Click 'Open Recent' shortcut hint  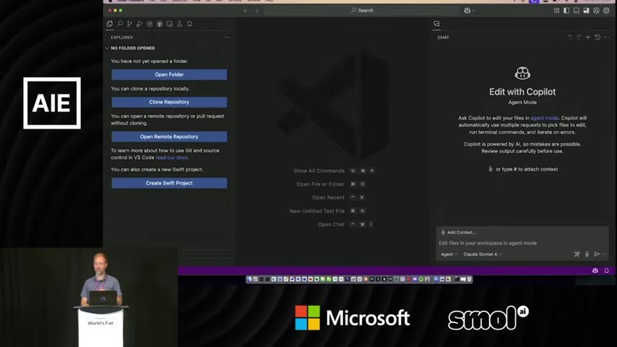[328, 197]
